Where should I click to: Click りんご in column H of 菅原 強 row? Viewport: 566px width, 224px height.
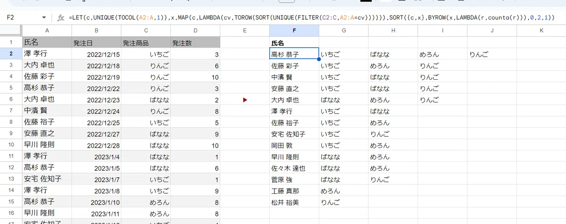click(x=393, y=179)
